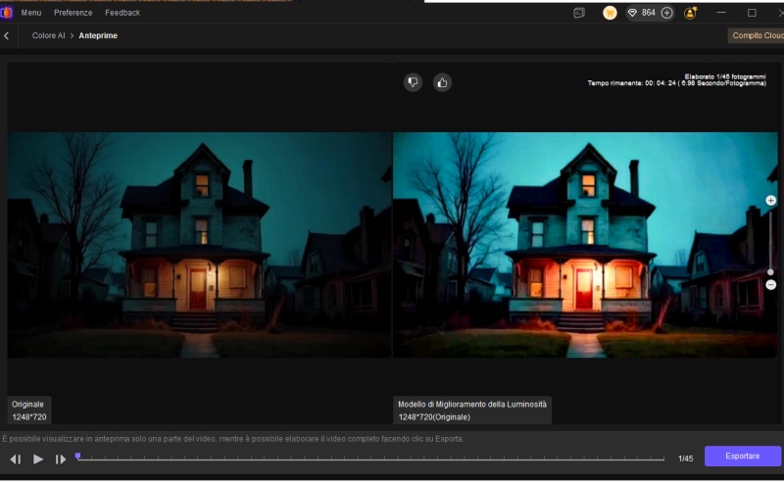The image size is (784, 483).
Task: Step to the next frame
Action: pos(61,459)
